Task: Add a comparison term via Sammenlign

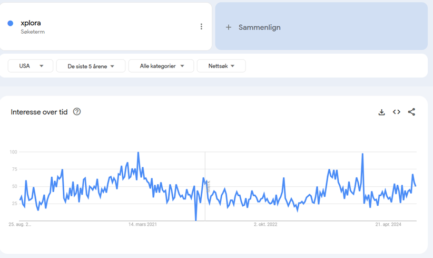Action: (x=321, y=26)
